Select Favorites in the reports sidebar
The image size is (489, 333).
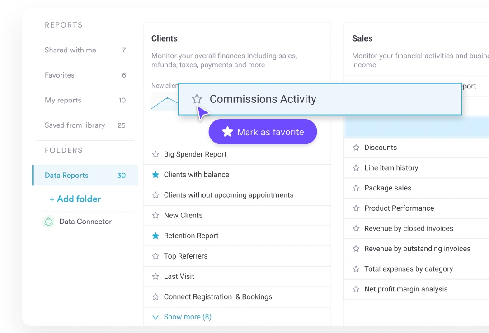point(60,75)
